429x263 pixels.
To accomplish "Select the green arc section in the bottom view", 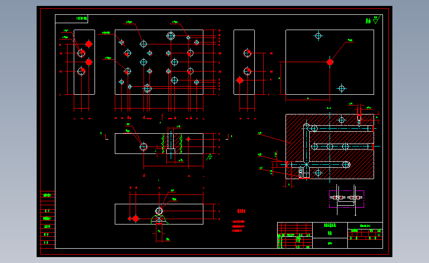I will 159,220.
